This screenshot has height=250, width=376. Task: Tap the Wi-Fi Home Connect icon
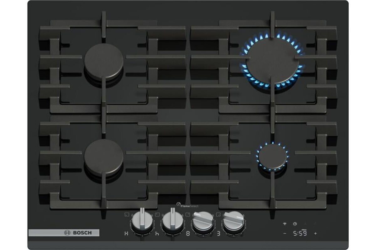tap(285, 224)
